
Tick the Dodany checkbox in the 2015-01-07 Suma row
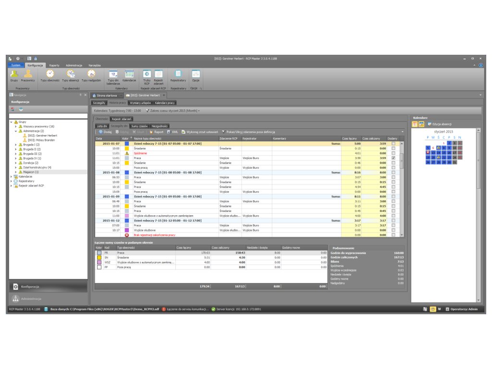pos(394,144)
